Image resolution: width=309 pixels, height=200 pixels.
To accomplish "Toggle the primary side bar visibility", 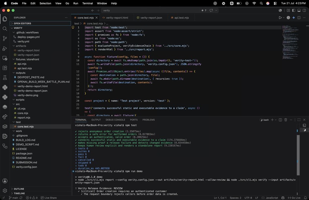I will click(x=294, y=10).
